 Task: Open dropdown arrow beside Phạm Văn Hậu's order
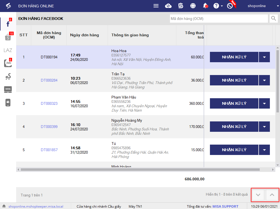pos(264,103)
